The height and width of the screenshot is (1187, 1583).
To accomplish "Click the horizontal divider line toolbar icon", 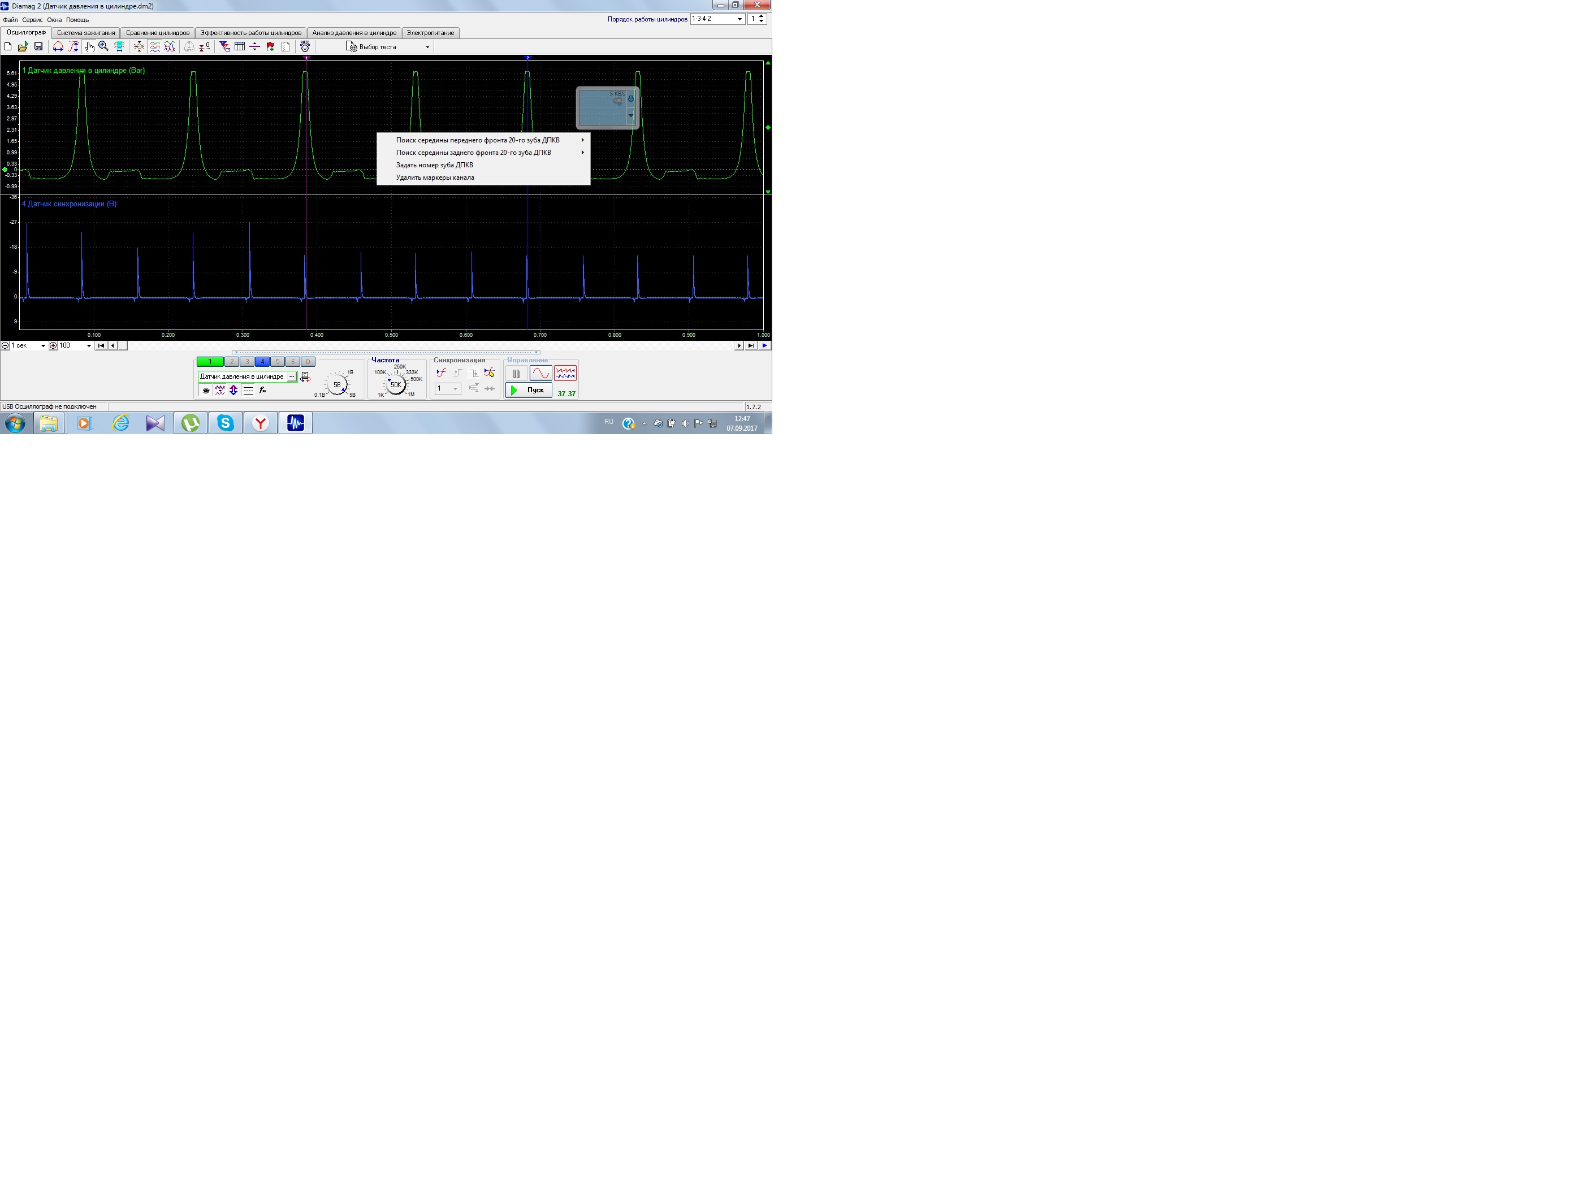I will (x=255, y=46).
